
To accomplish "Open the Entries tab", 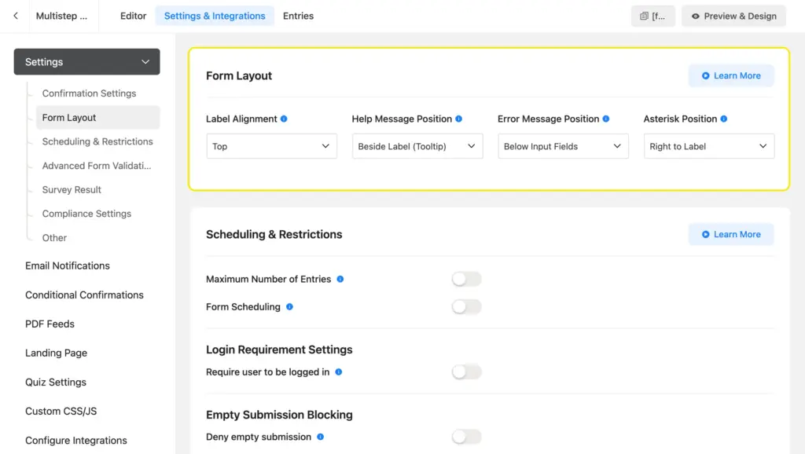I will (298, 16).
